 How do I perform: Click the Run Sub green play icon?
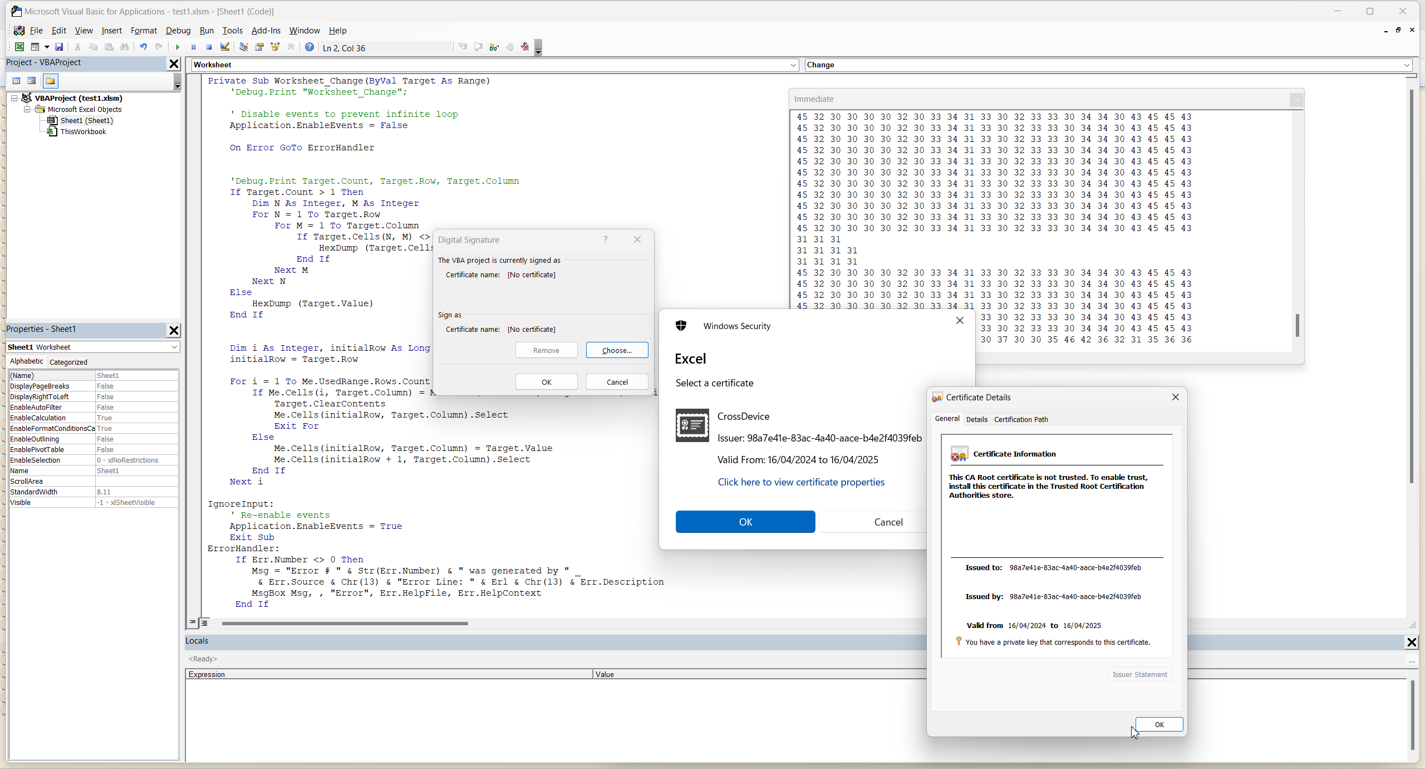[x=178, y=47]
